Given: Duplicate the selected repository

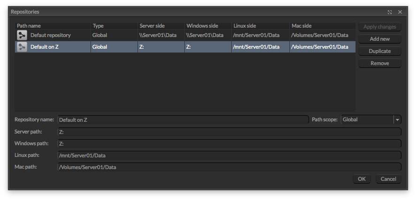Looking at the screenshot, I should coord(379,51).
